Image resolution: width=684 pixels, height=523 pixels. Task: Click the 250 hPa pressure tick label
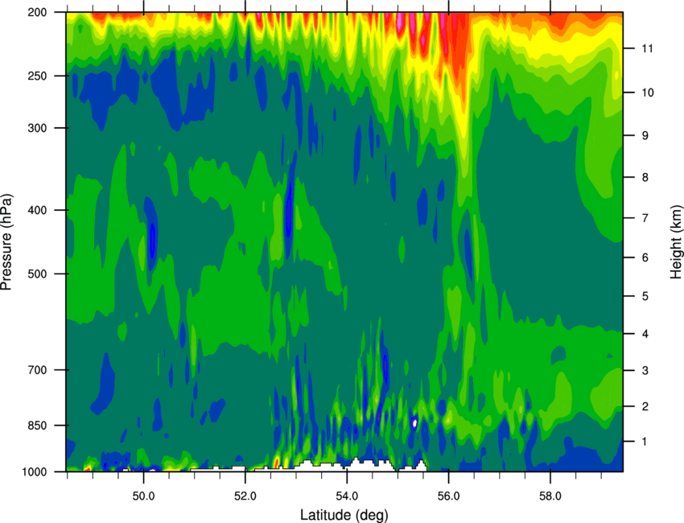37,76
